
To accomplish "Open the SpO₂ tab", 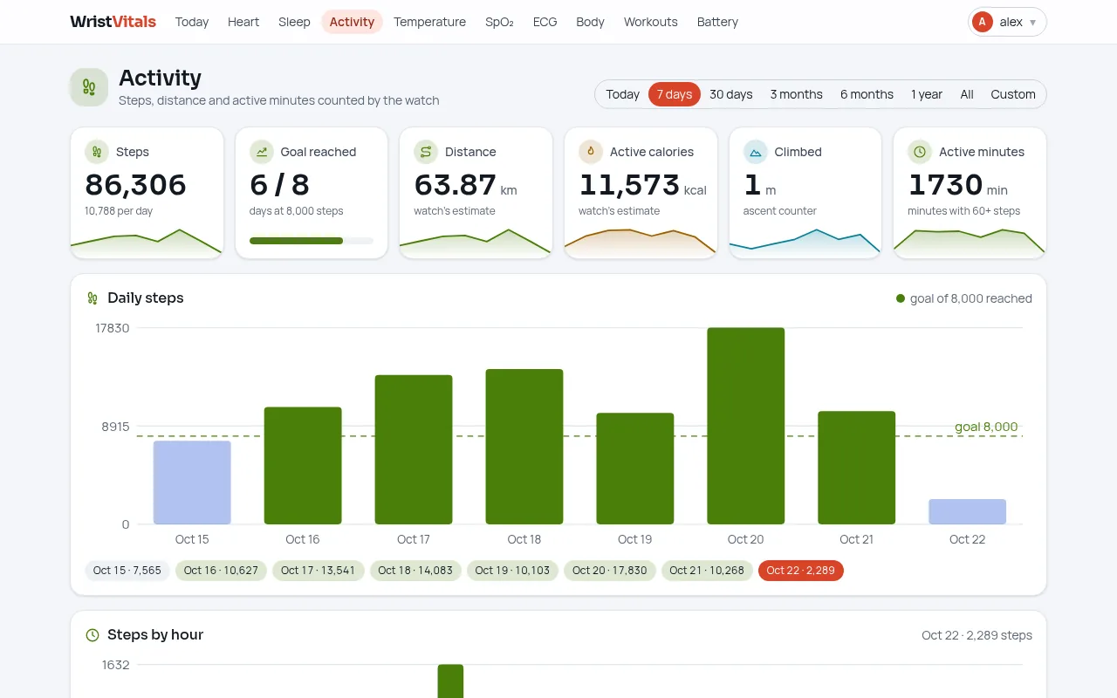I will pos(499,22).
